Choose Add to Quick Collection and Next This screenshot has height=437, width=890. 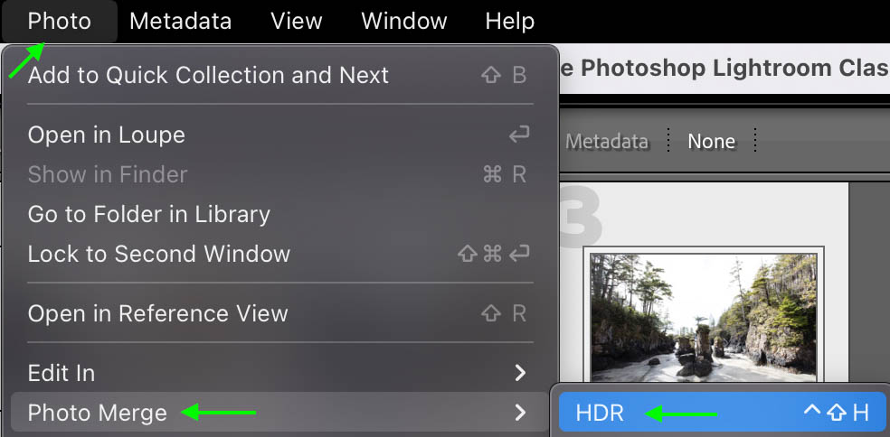[279, 75]
